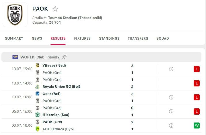This screenshot has height=135, width=206.
Task: Click the L badge for Vitesse match
Action: [197, 69]
